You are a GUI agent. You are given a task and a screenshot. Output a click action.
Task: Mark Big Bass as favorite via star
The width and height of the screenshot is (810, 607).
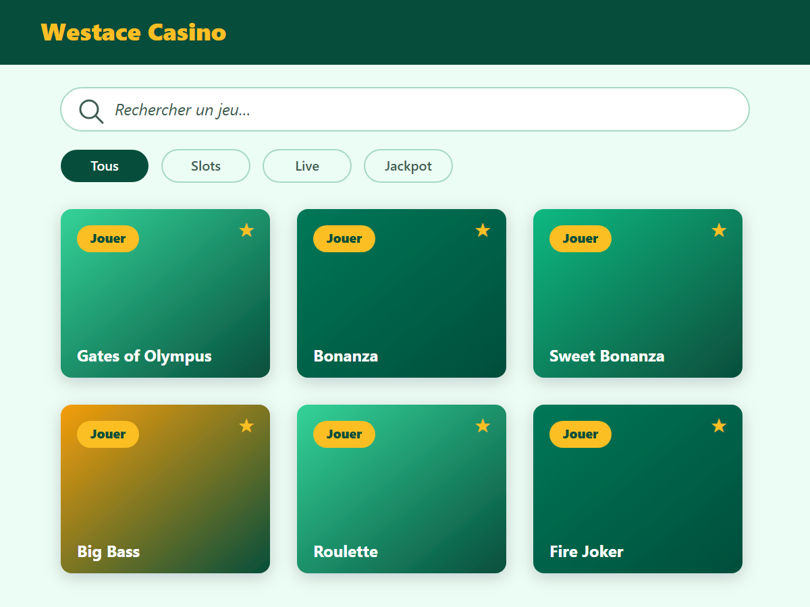[x=246, y=426]
